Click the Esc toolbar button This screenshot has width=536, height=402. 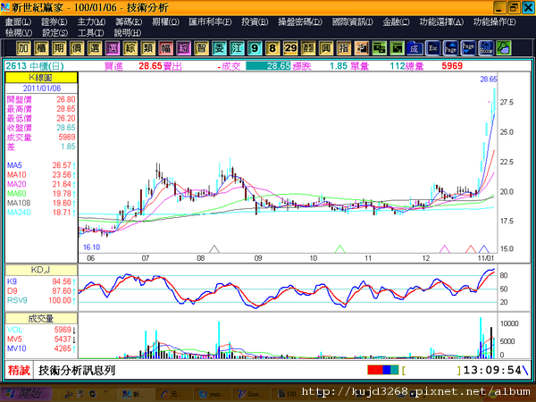click(x=432, y=48)
